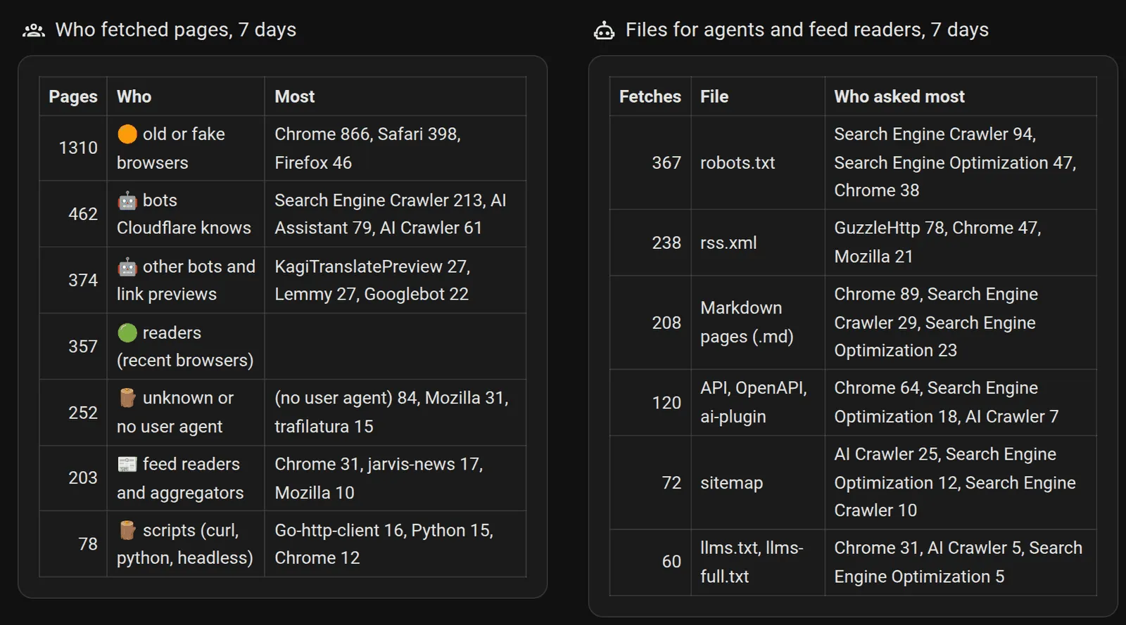Click the robot emoji next to 'bots Cloudflare knows'
Image resolution: width=1126 pixels, height=625 pixels.
click(127, 200)
